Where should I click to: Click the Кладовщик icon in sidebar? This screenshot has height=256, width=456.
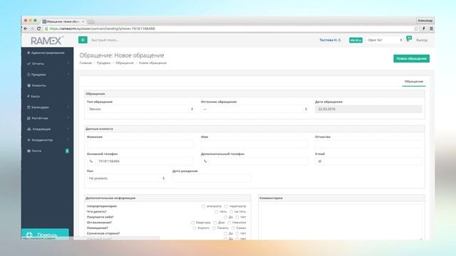coord(28,129)
